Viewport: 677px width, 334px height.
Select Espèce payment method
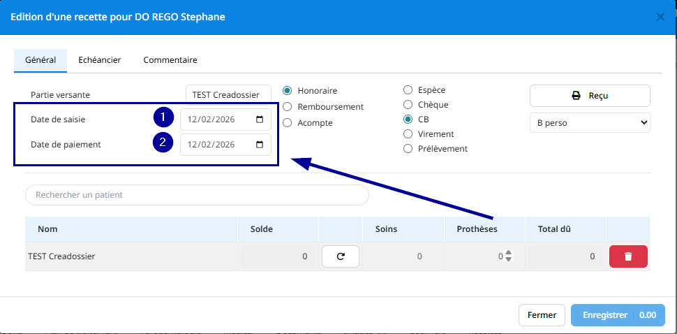coord(408,90)
